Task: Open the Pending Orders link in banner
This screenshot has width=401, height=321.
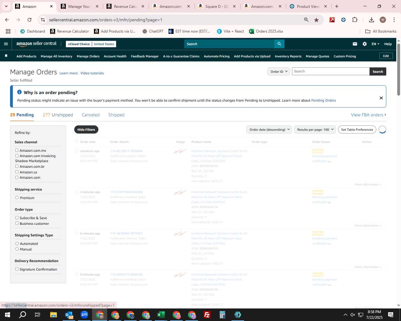Action: coord(323,100)
